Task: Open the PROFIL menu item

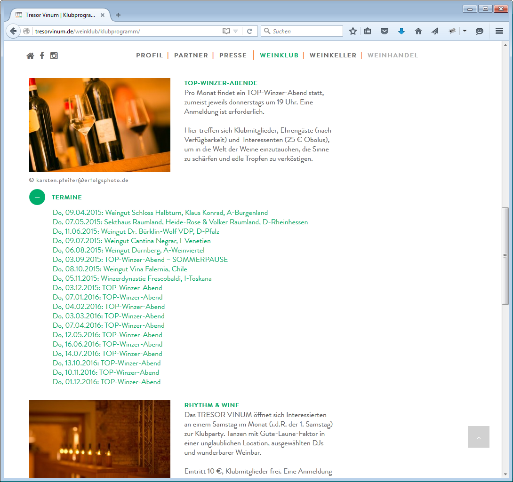Action: click(x=150, y=55)
